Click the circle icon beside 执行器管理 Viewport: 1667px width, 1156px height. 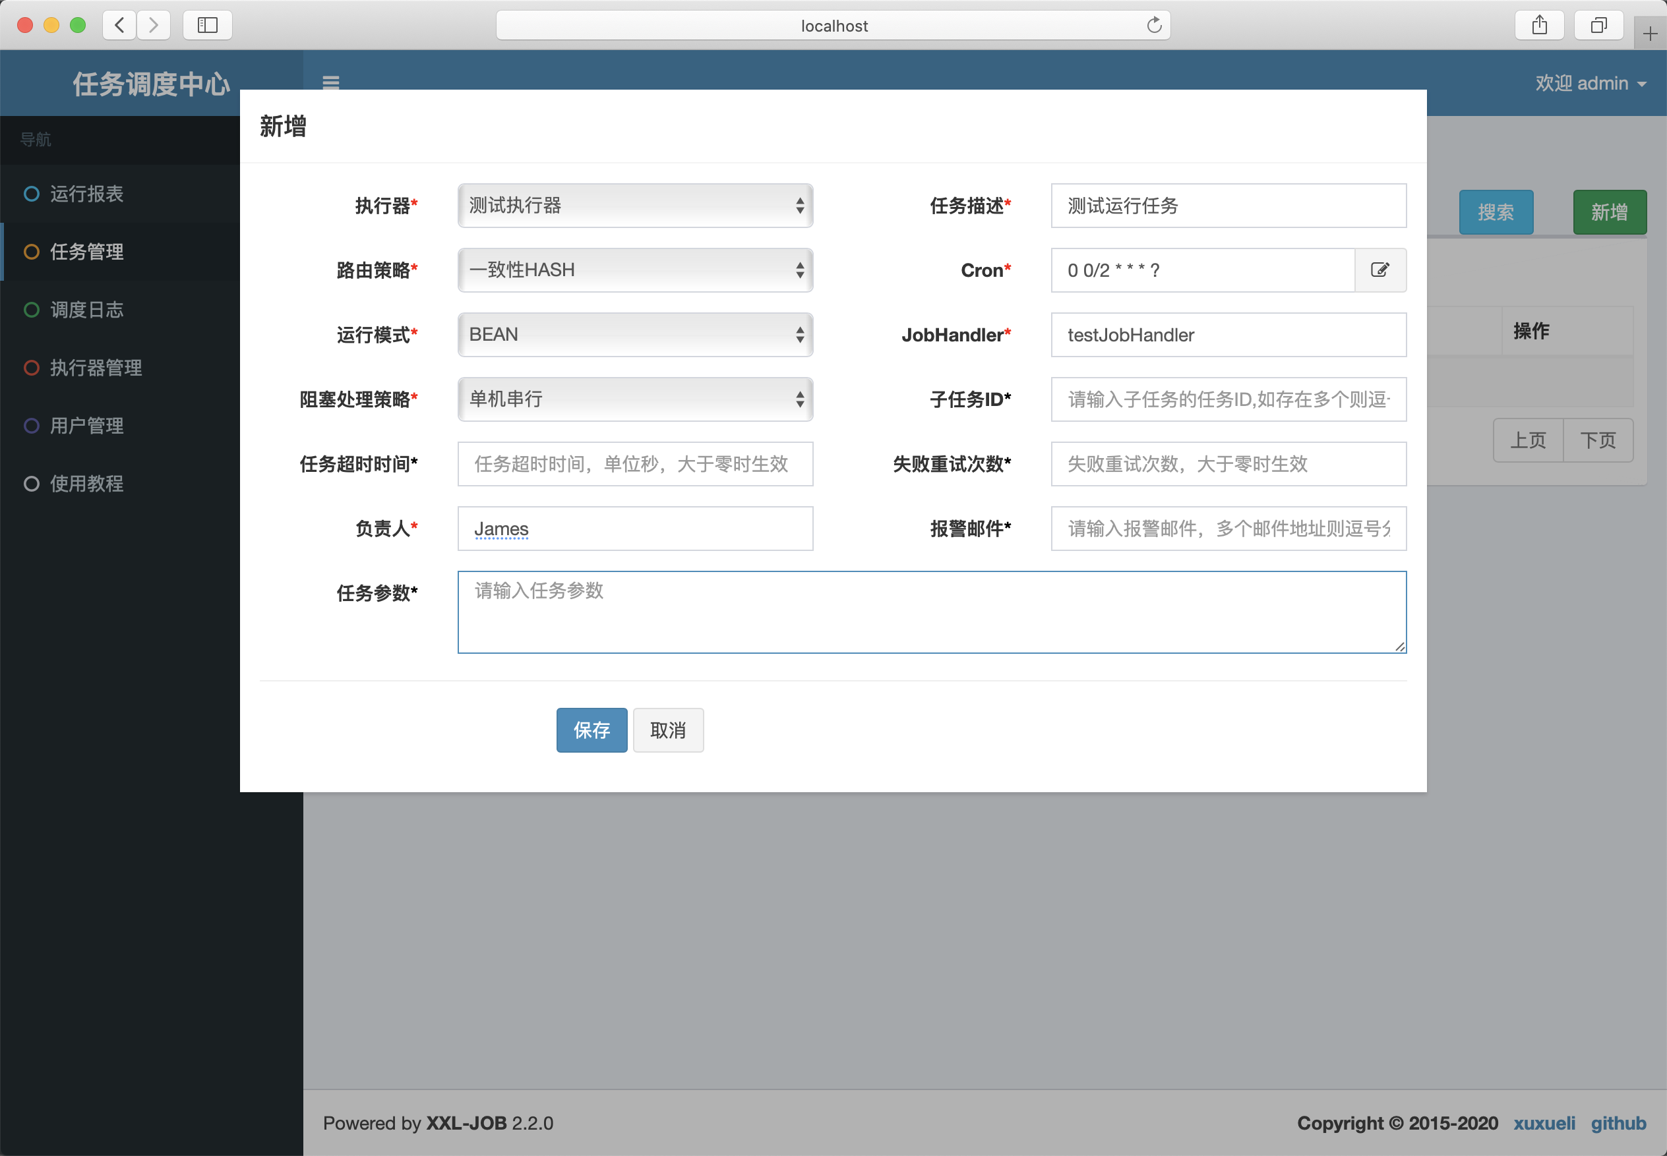31,368
